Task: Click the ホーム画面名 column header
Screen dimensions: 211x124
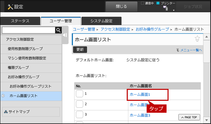Action: [x=164, y=86]
